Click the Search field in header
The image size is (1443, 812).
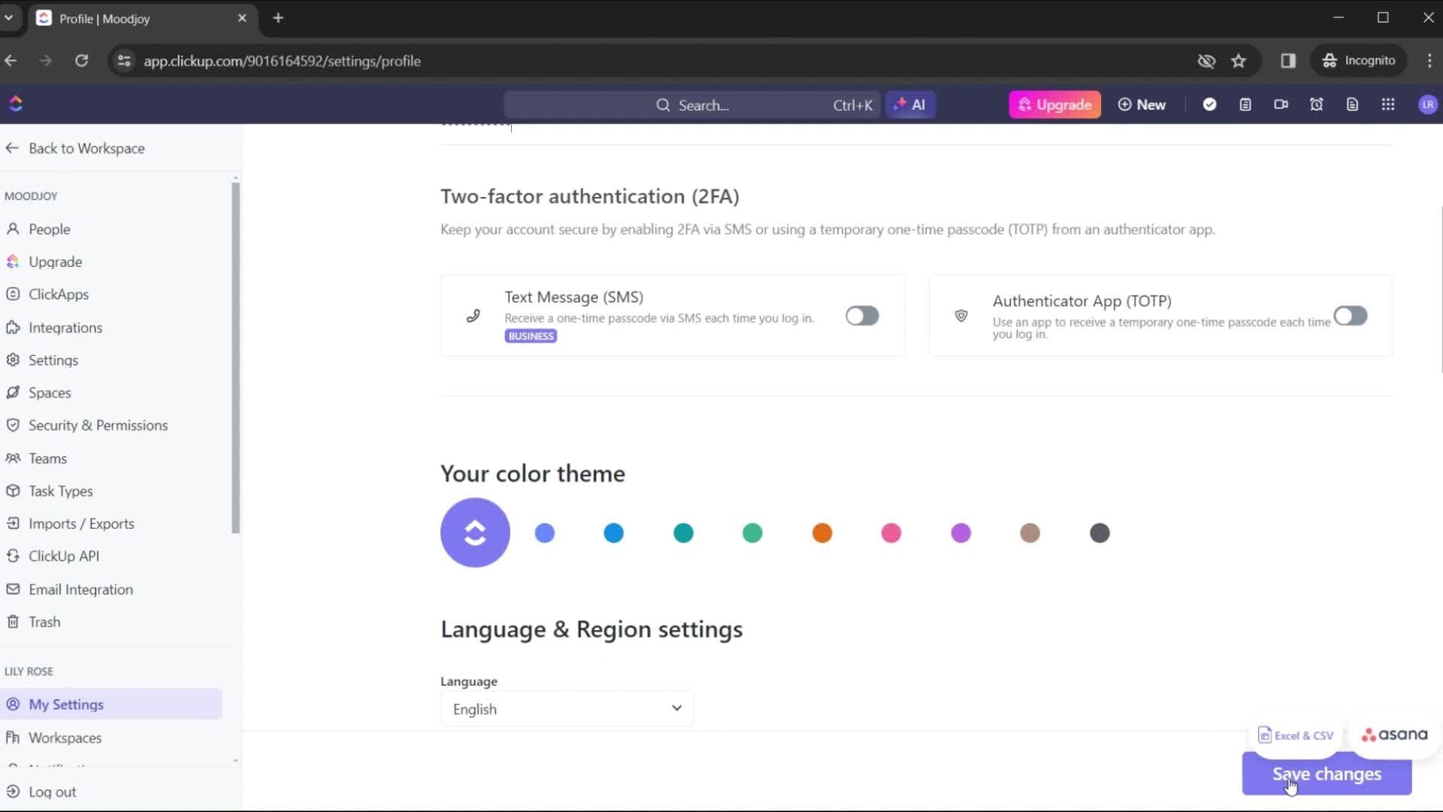point(692,105)
